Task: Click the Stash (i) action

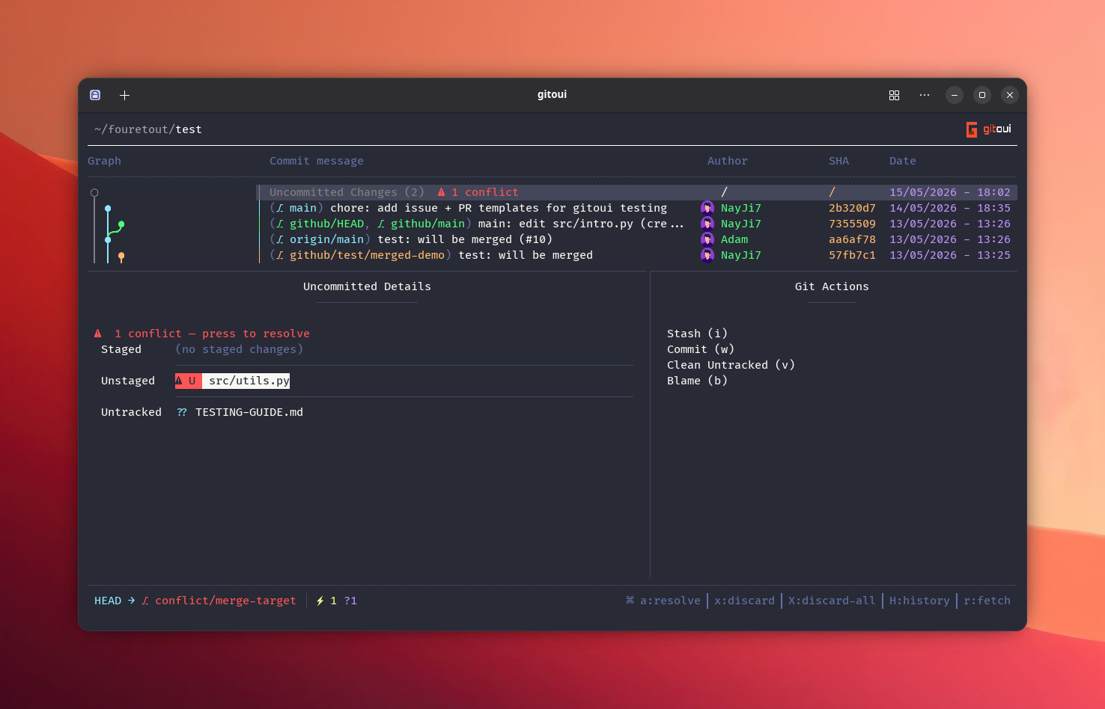Action: coord(697,334)
